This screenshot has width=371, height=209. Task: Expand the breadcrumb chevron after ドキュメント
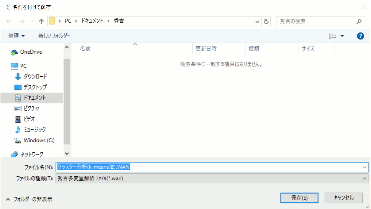pyautogui.click(x=109, y=21)
